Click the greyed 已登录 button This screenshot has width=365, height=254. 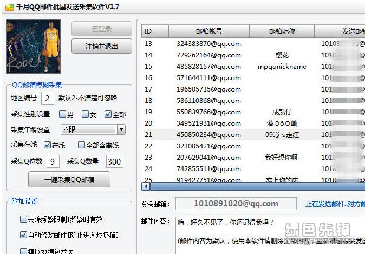(x=102, y=29)
